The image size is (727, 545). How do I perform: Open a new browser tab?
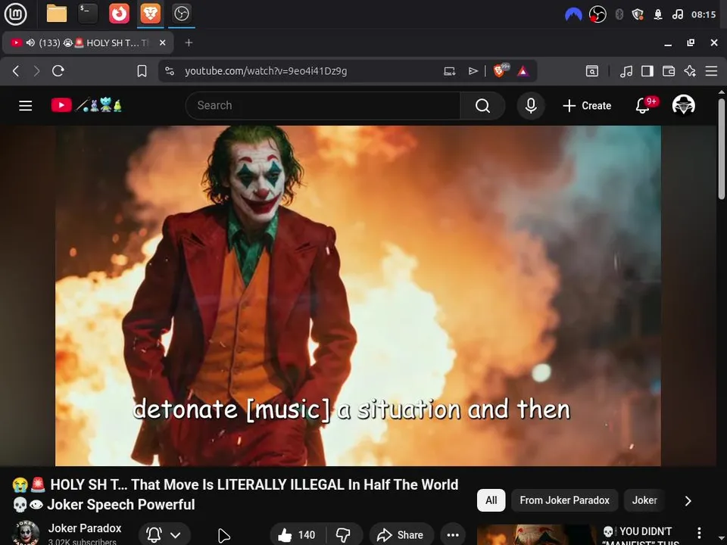[x=189, y=42]
